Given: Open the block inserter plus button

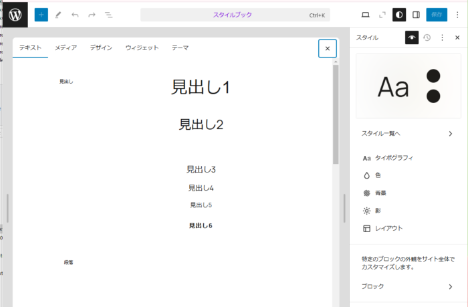Looking at the screenshot, I should pyautogui.click(x=41, y=15).
